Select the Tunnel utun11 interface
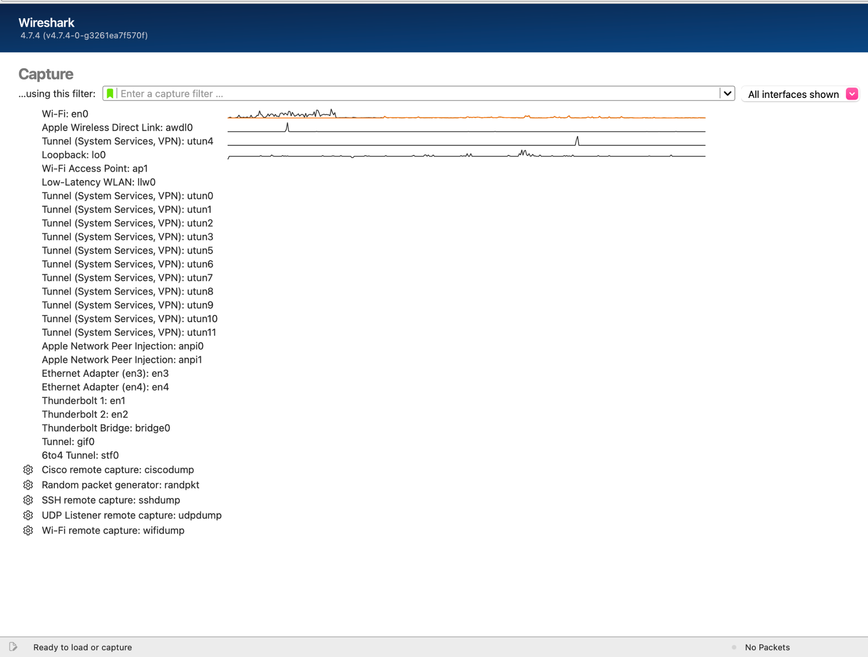The height and width of the screenshot is (657, 868). (x=129, y=332)
